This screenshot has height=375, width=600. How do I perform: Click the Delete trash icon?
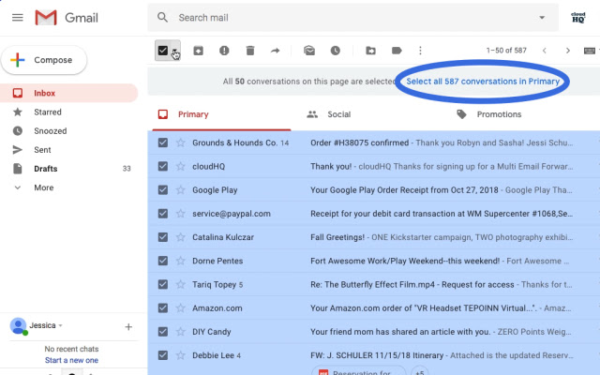point(250,51)
